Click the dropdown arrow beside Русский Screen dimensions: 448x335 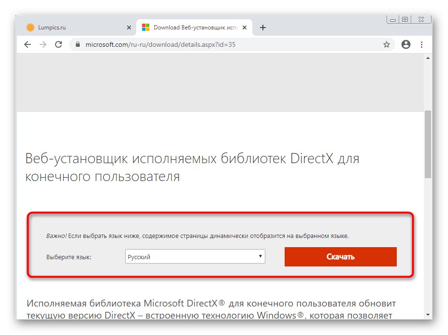point(260,256)
